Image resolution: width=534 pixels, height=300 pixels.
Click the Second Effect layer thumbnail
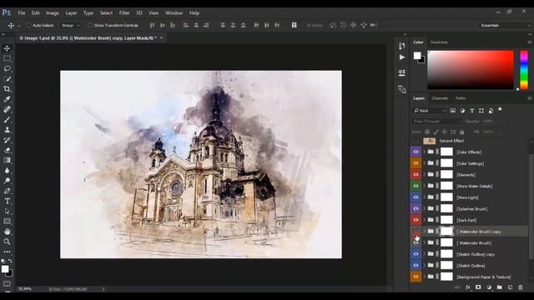click(429, 141)
